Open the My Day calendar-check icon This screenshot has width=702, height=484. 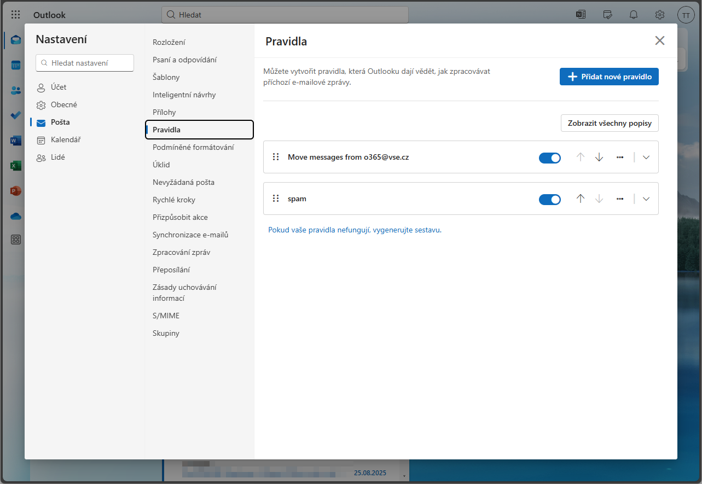607,15
